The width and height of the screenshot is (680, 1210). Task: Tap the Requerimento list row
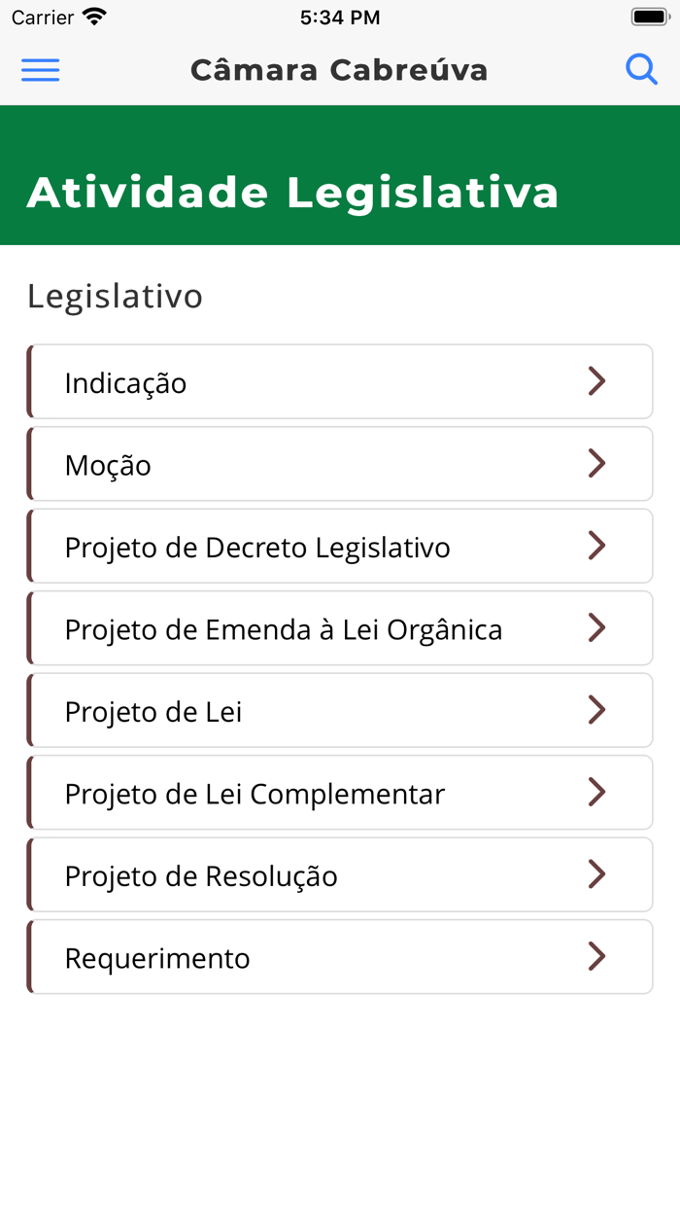(x=340, y=956)
